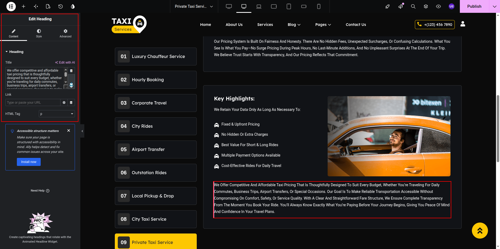
Task: Open the HTML Tag dropdown
Action: point(57,114)
